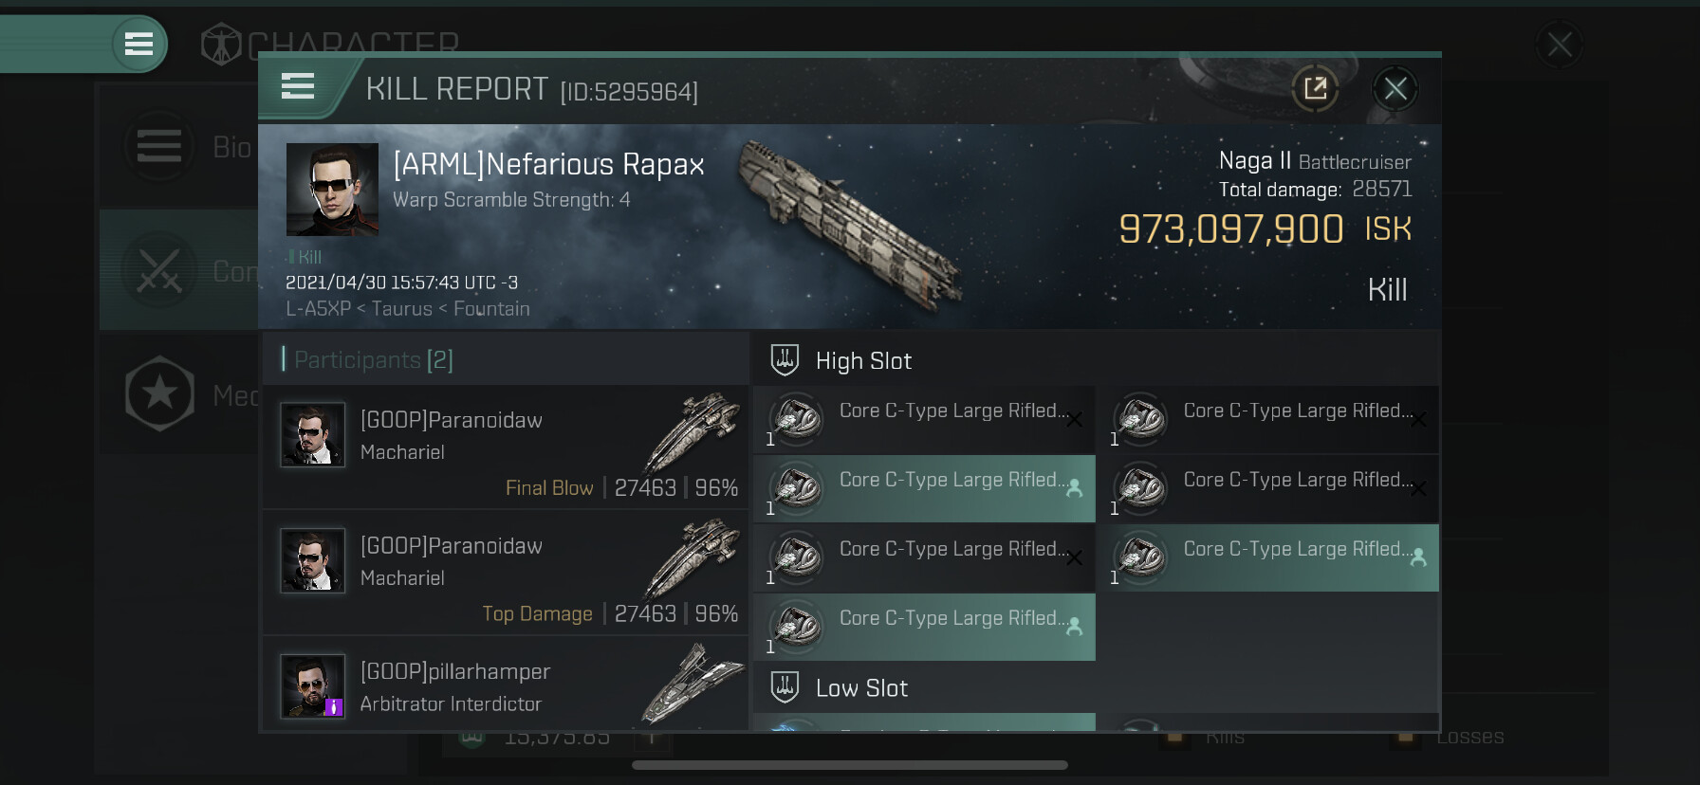The height and width of the screenshot is (785, 1700).
Task: Select the last highlighted Core C-Type module
Action: pos(924,628)
